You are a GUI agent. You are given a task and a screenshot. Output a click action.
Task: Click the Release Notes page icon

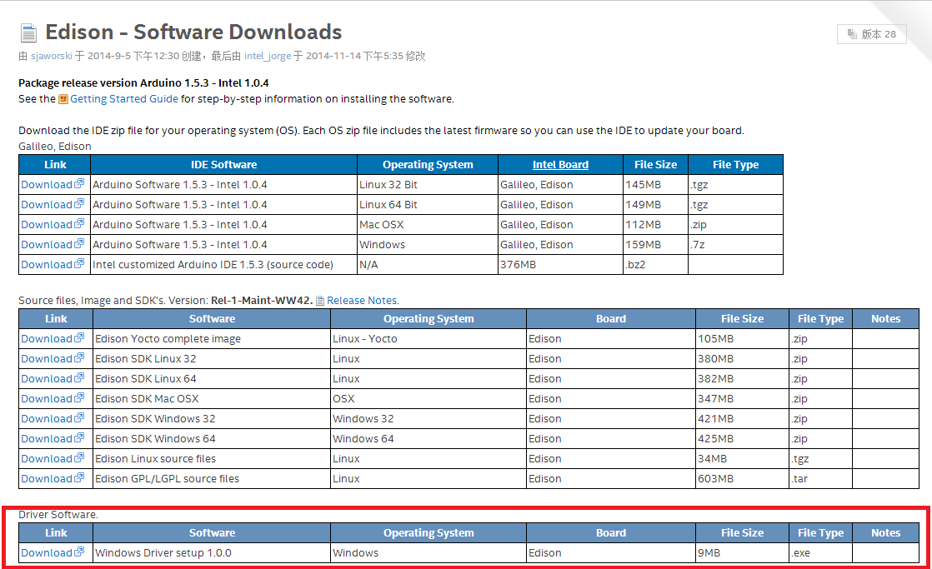(x=320, y=301)
